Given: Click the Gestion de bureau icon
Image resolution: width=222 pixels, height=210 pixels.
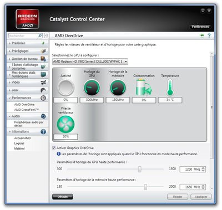Looking at the screenshot, I should click(x=43, y=59).
